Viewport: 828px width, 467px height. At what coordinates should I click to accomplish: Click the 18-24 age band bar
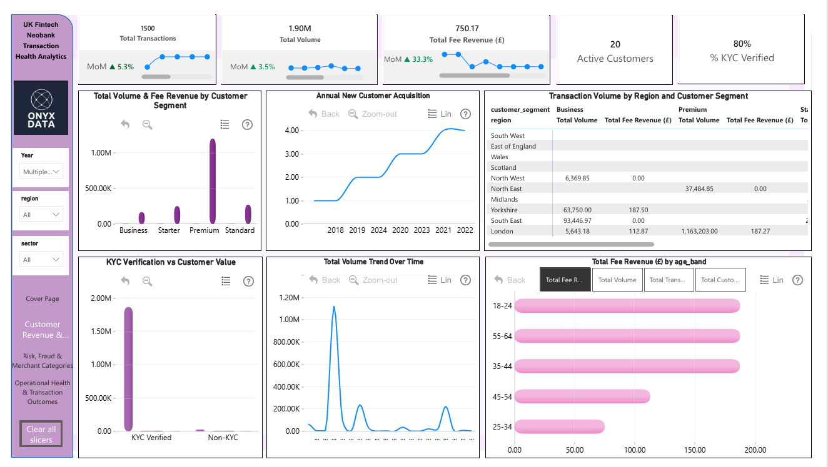[627, 306]
